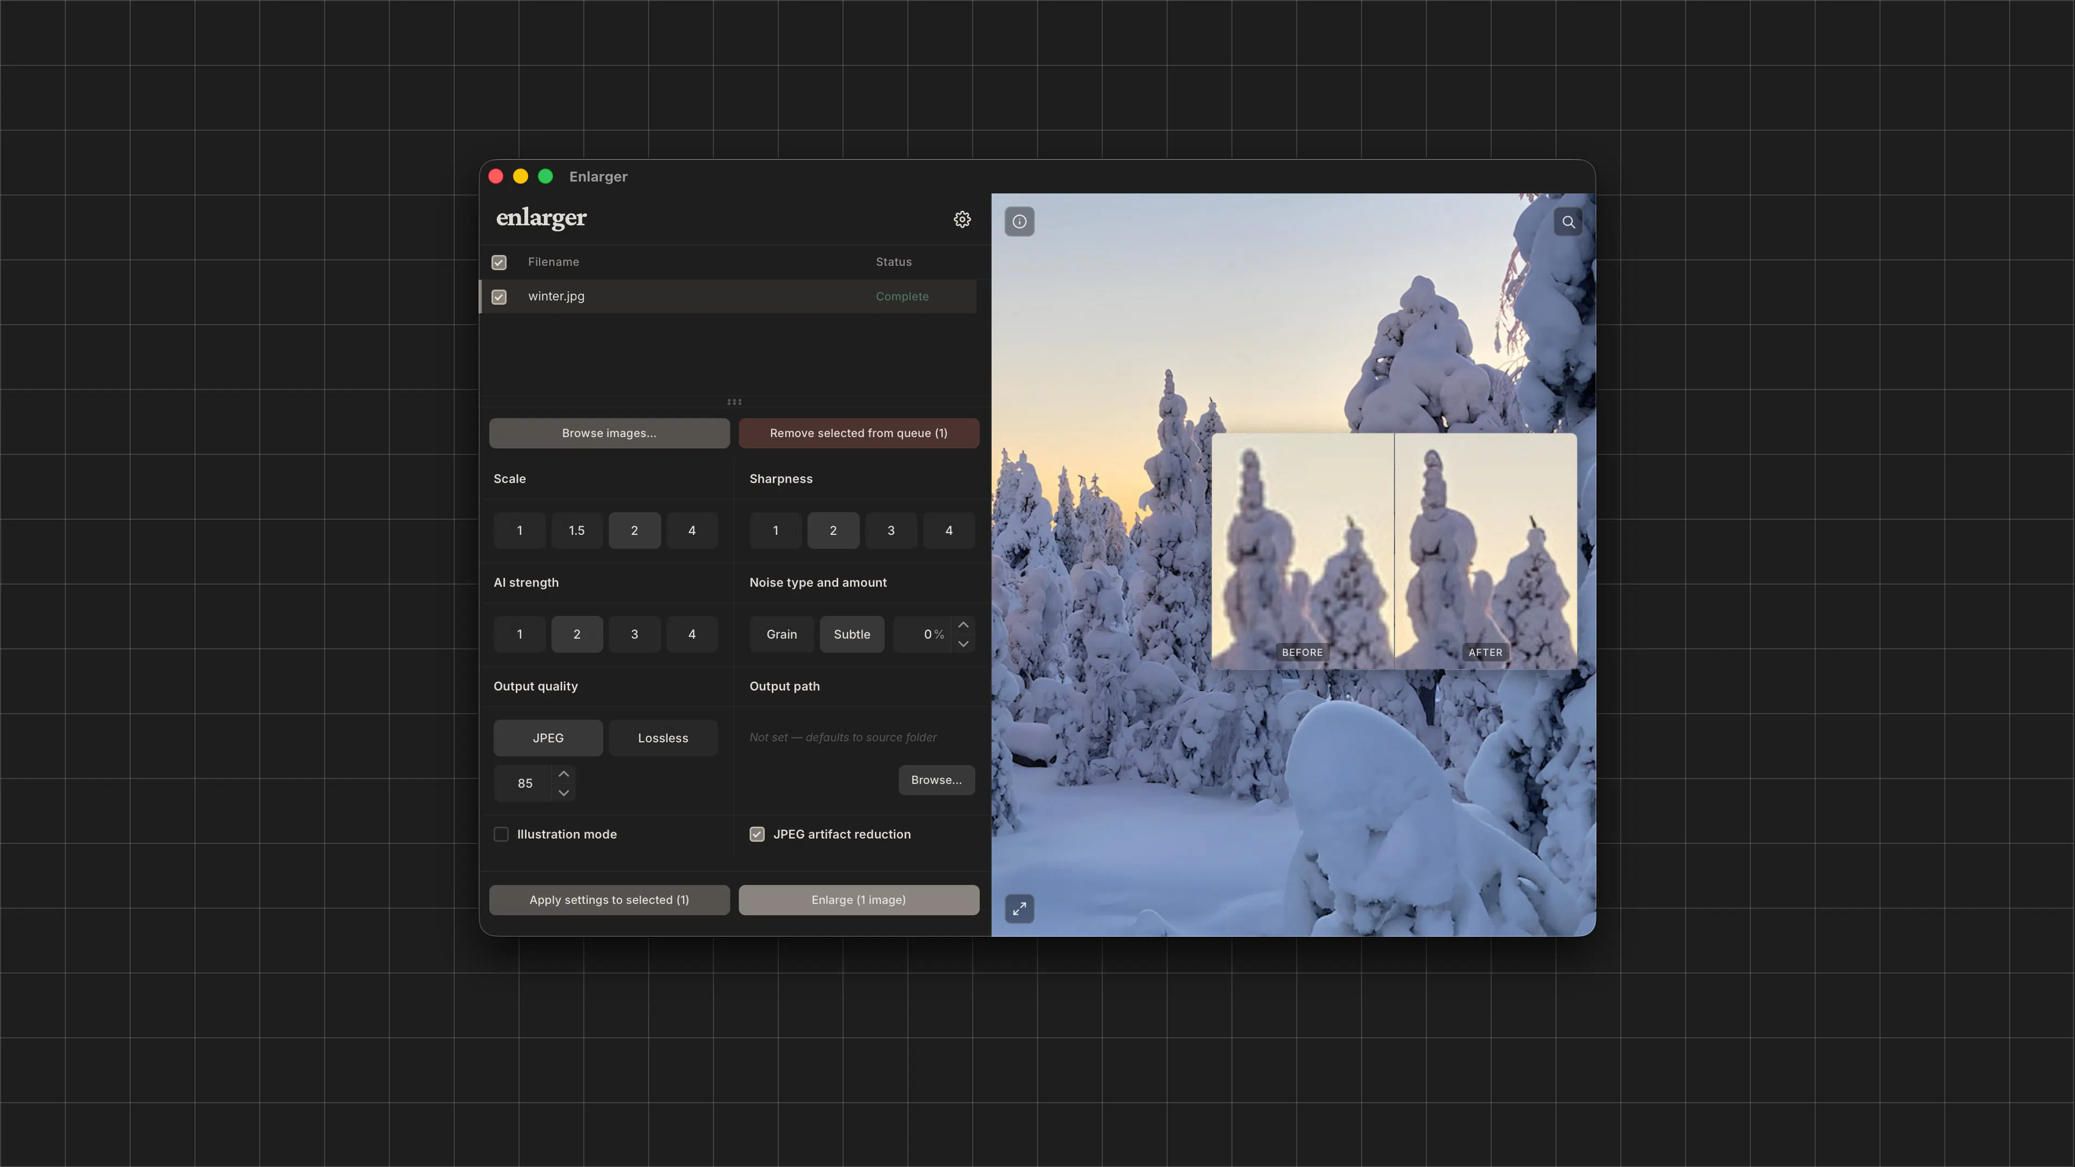The height and width of the screenshot is (1167, 2075).
Task: Choose AI strength level 3
Action: coord(635,634)
